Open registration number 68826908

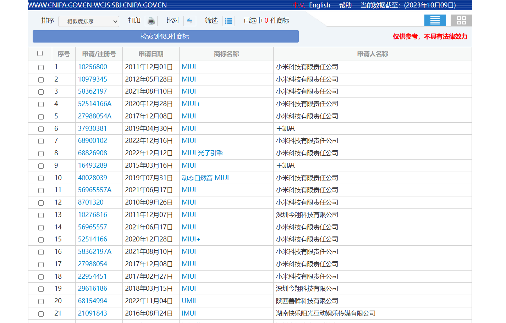[93, 153]
